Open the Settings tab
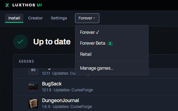 coord(59,18)
